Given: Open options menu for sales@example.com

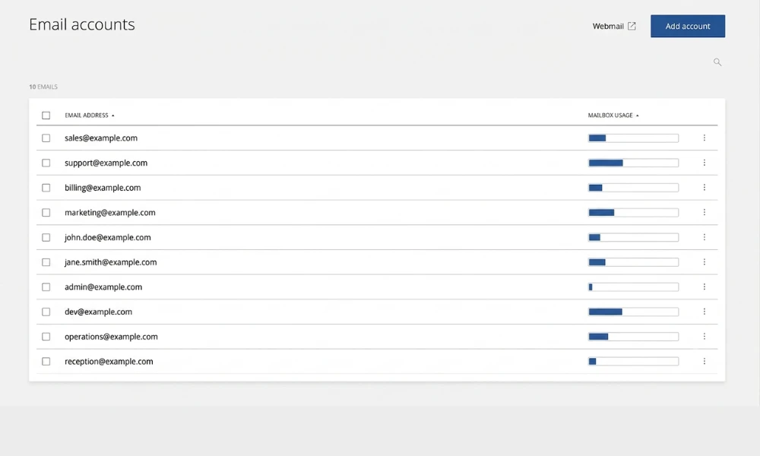Looking at the screenshot, I should 705,138.
